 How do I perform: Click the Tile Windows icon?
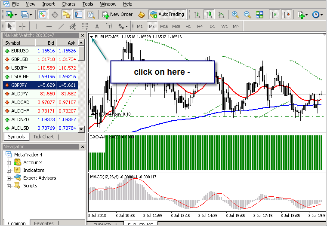pos(259,15)
